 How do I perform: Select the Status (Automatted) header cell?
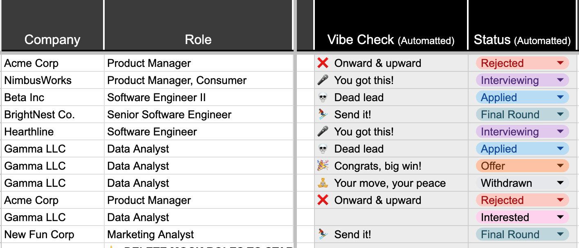tap(522, 40)
